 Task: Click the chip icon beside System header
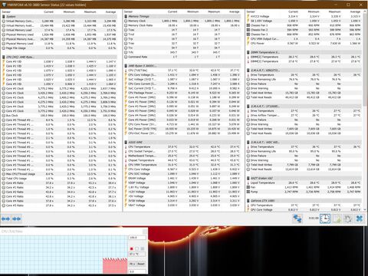tap(4, 16)
